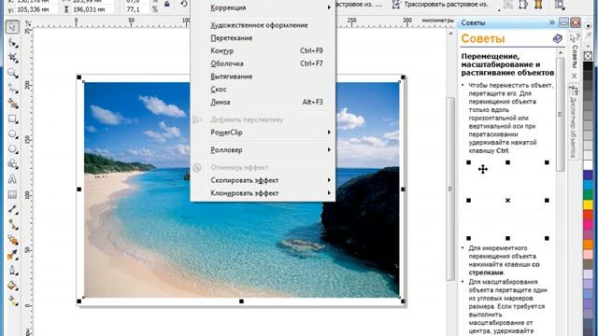
Task: Pick the magenta color swatch
Action: [x=588, y=224]
